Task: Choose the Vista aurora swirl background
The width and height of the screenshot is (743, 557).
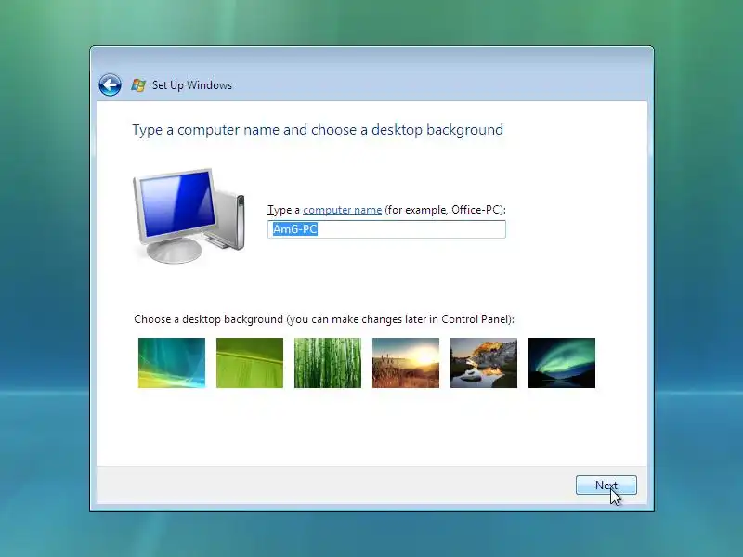Action: pos(172,363)
